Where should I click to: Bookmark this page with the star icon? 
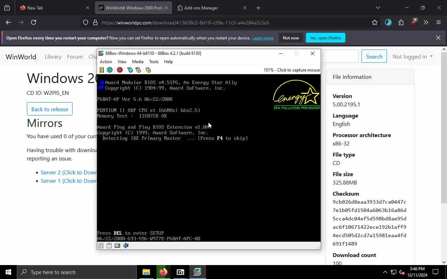click(x=375, y=22)
